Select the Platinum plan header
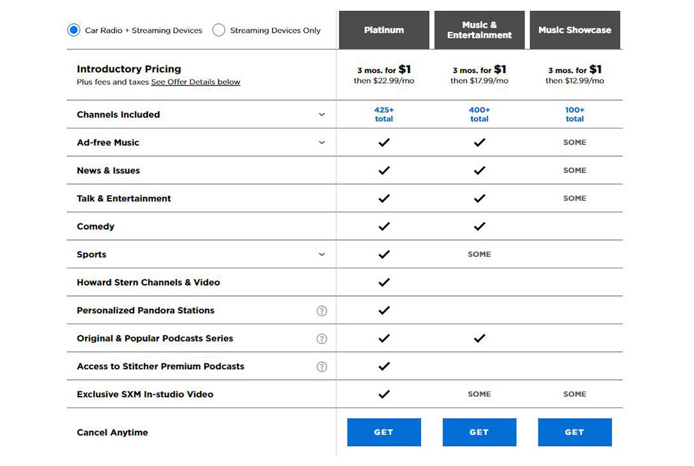This screenshot has width=694, height=466. 384,30
